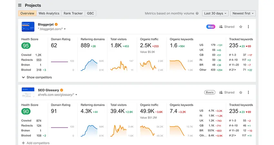
Task: Star the Bloggerjet project
Action: tap(240, 27)
